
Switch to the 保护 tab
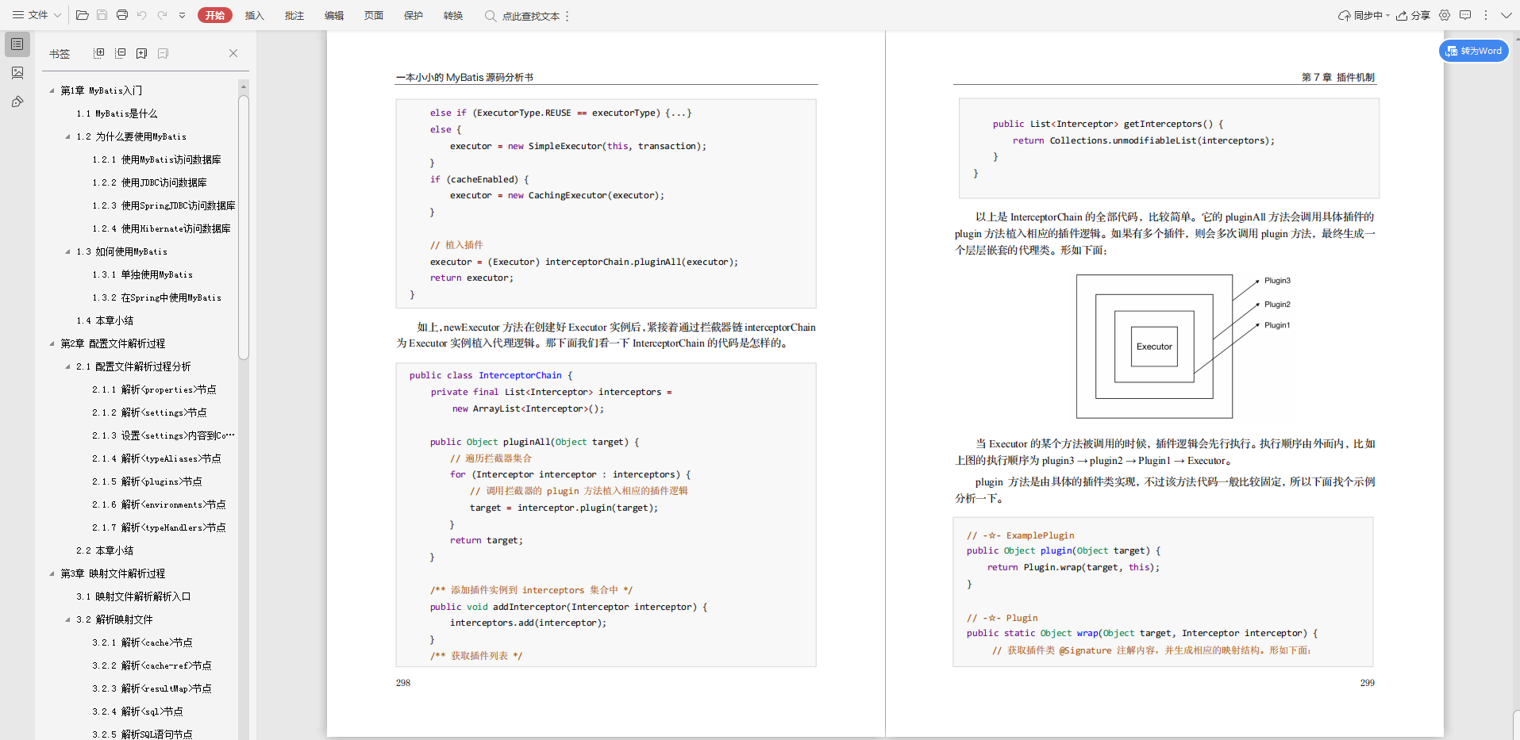pyautogui.click(x=413, y=15)
